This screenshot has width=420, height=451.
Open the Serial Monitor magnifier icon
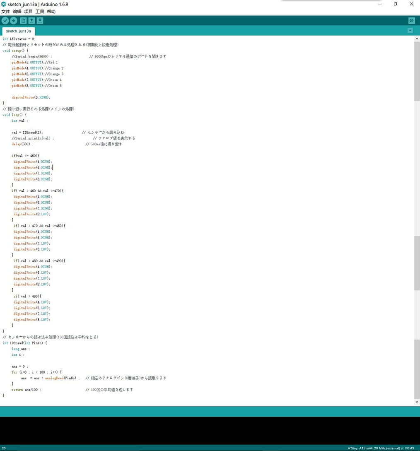coord(412,21)
